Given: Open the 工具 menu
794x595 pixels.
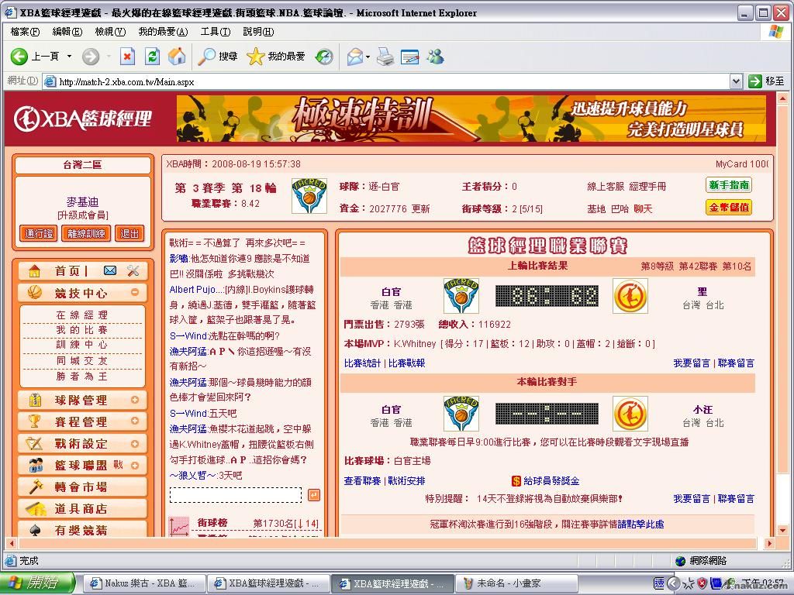Looking at the screenshot, I should coord(216,32).
